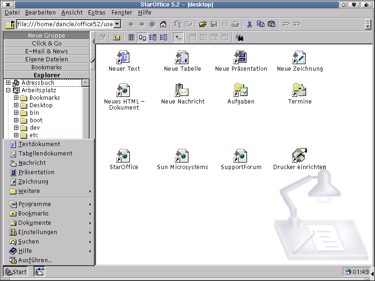
Task: Expand the bin folder tree node
Action: pyautogui.click(x=16, y=112)
